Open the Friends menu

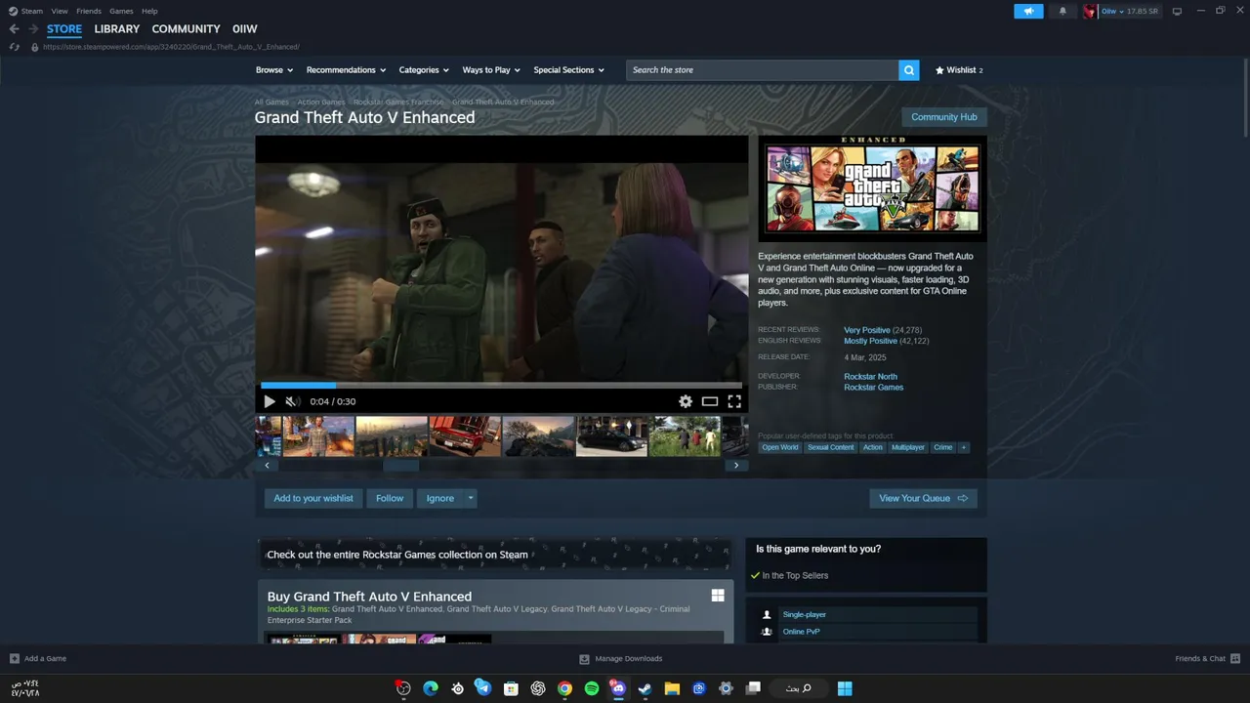89,11
